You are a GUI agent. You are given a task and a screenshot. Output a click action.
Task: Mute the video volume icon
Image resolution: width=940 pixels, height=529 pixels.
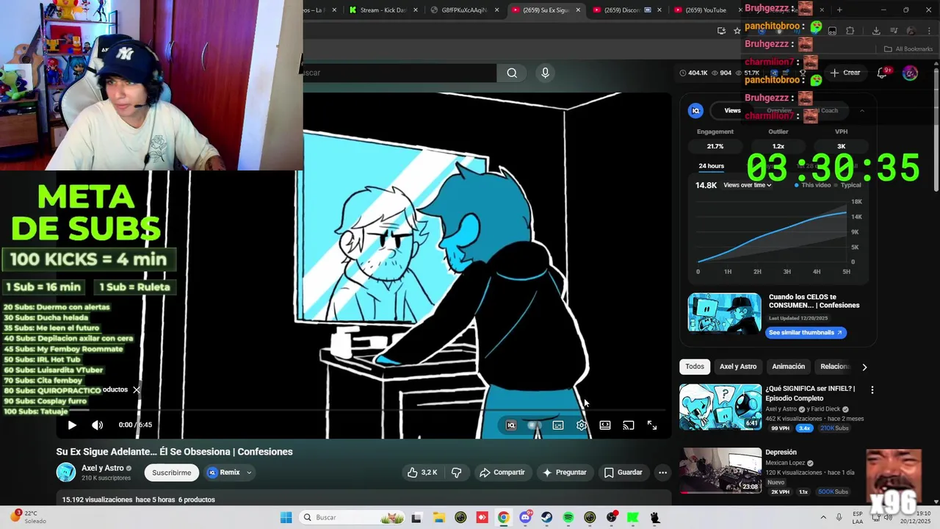[97, 425]
